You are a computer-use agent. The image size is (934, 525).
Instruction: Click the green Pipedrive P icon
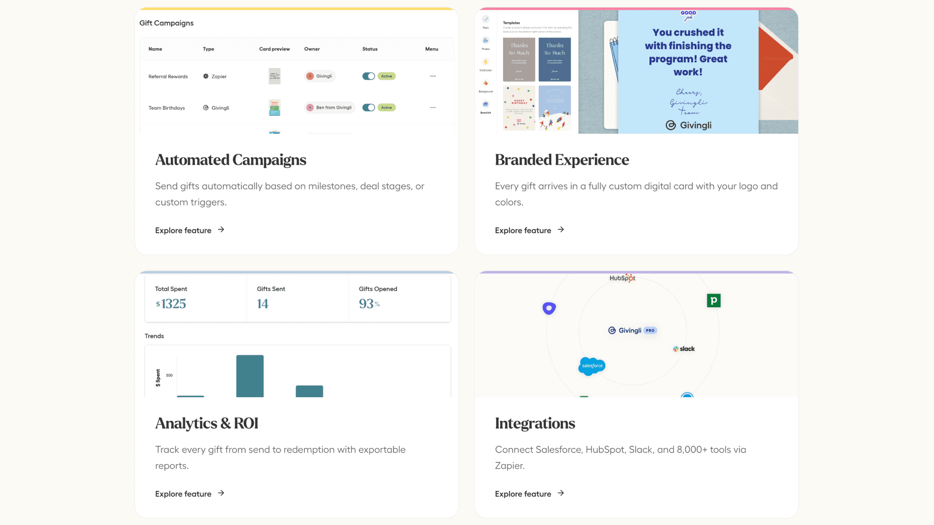713,300
